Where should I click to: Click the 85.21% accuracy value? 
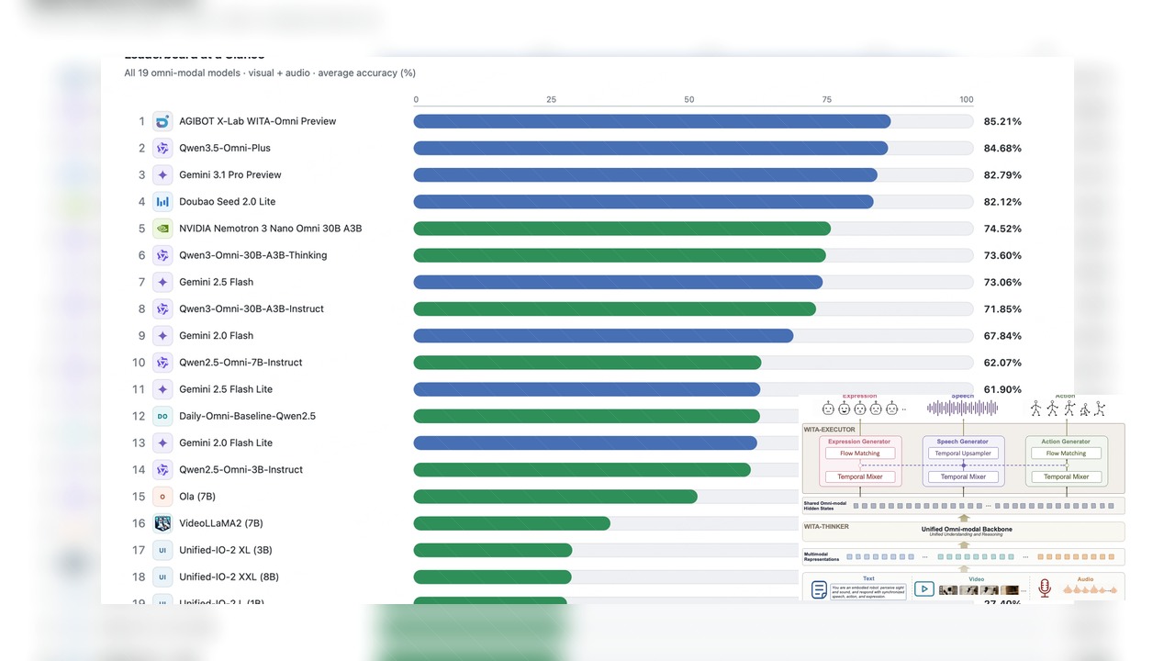[1002, 121]
